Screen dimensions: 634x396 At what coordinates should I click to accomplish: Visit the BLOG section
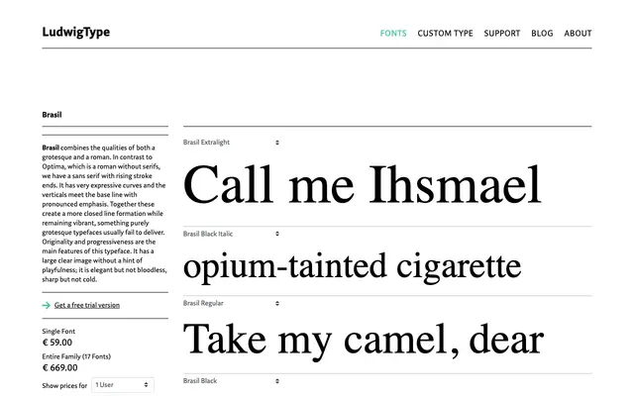(x=542, y=33)
